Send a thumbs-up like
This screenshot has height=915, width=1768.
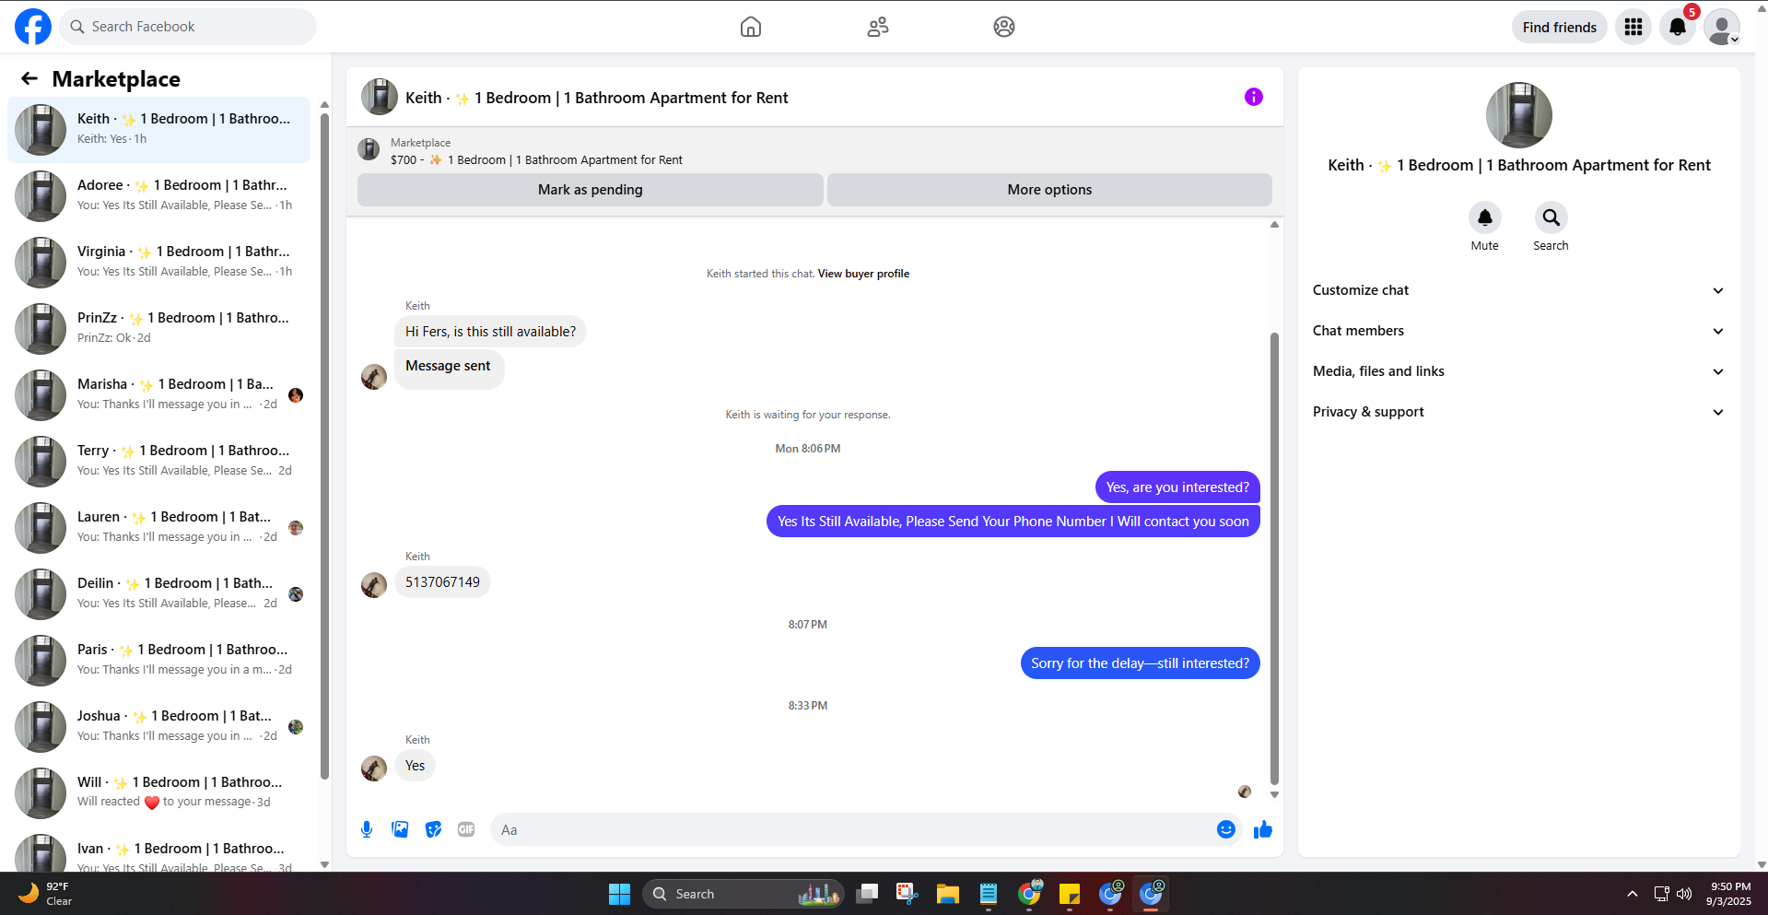[x=1263, y=829]
